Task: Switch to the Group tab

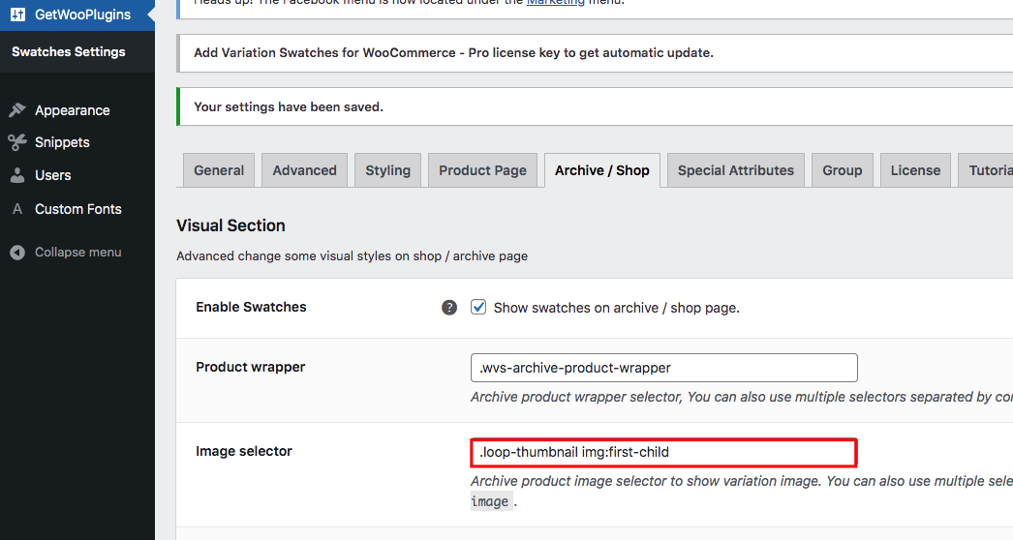Action: [x=843, y=170]
